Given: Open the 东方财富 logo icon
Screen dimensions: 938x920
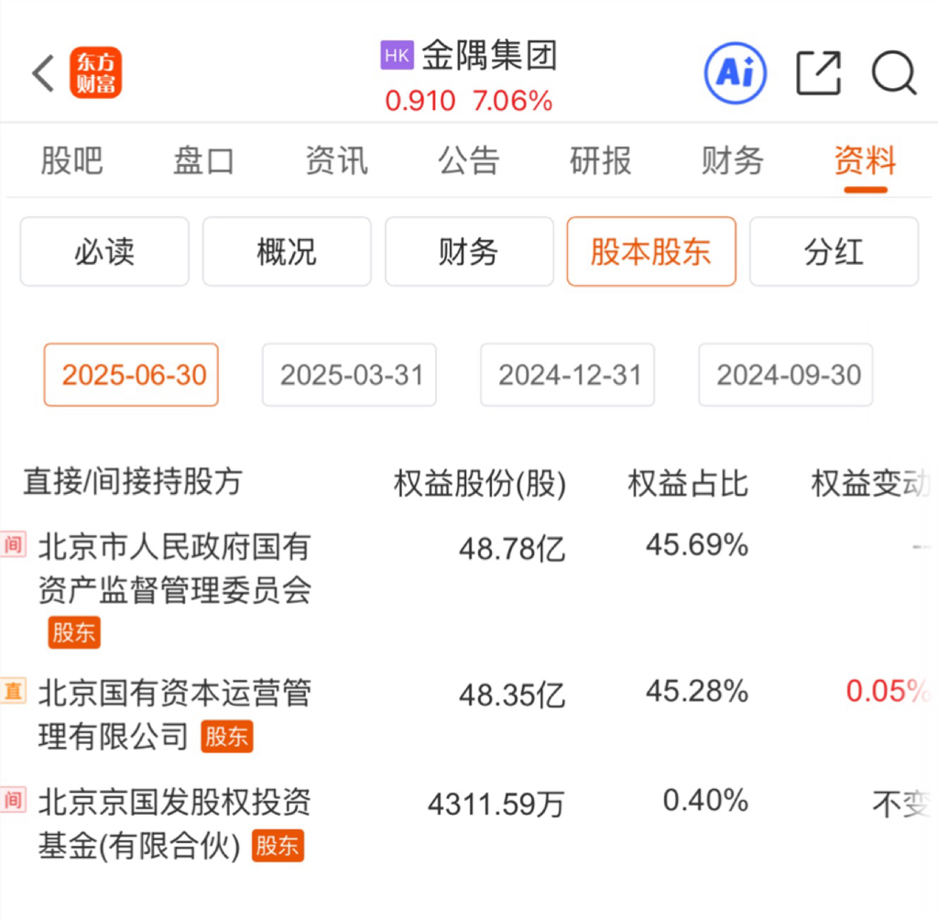Looking at the screenshot, I should coord(95,72).
